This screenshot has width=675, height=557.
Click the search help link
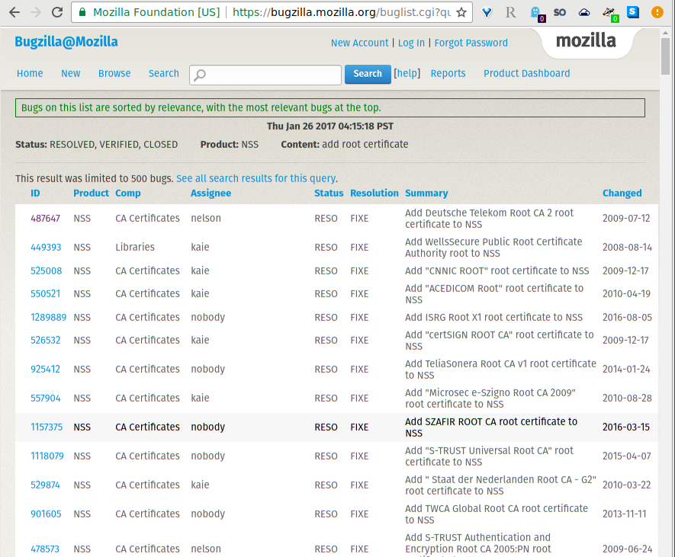click(x=407, y=74)
